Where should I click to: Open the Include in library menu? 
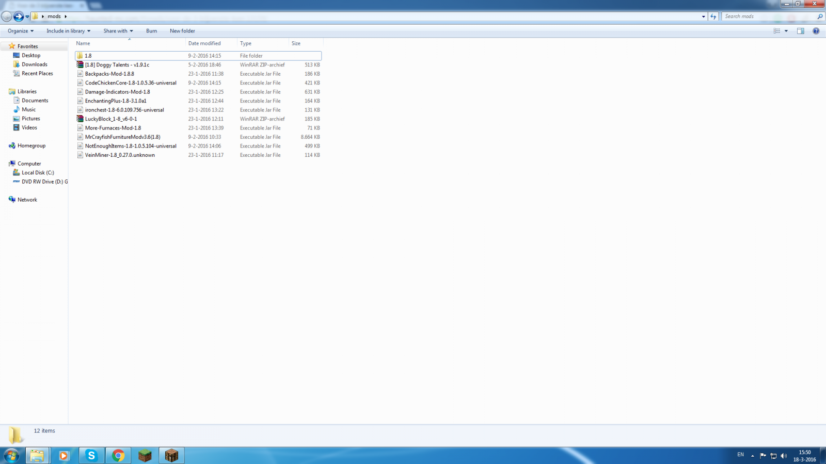click(x=68, y=31)
